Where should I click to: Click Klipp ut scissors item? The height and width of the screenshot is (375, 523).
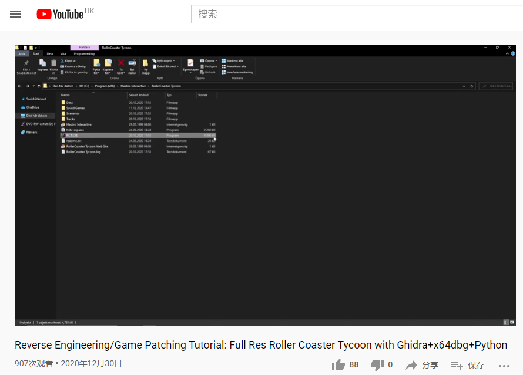(x=68, y=60)
